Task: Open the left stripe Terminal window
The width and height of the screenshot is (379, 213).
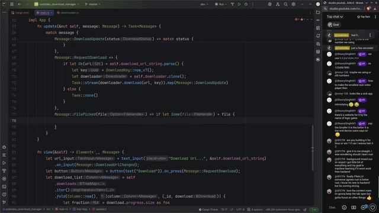Action: [4, 186]
